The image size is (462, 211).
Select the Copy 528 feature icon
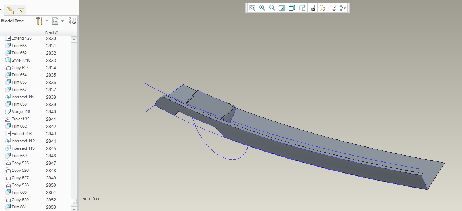8,185
